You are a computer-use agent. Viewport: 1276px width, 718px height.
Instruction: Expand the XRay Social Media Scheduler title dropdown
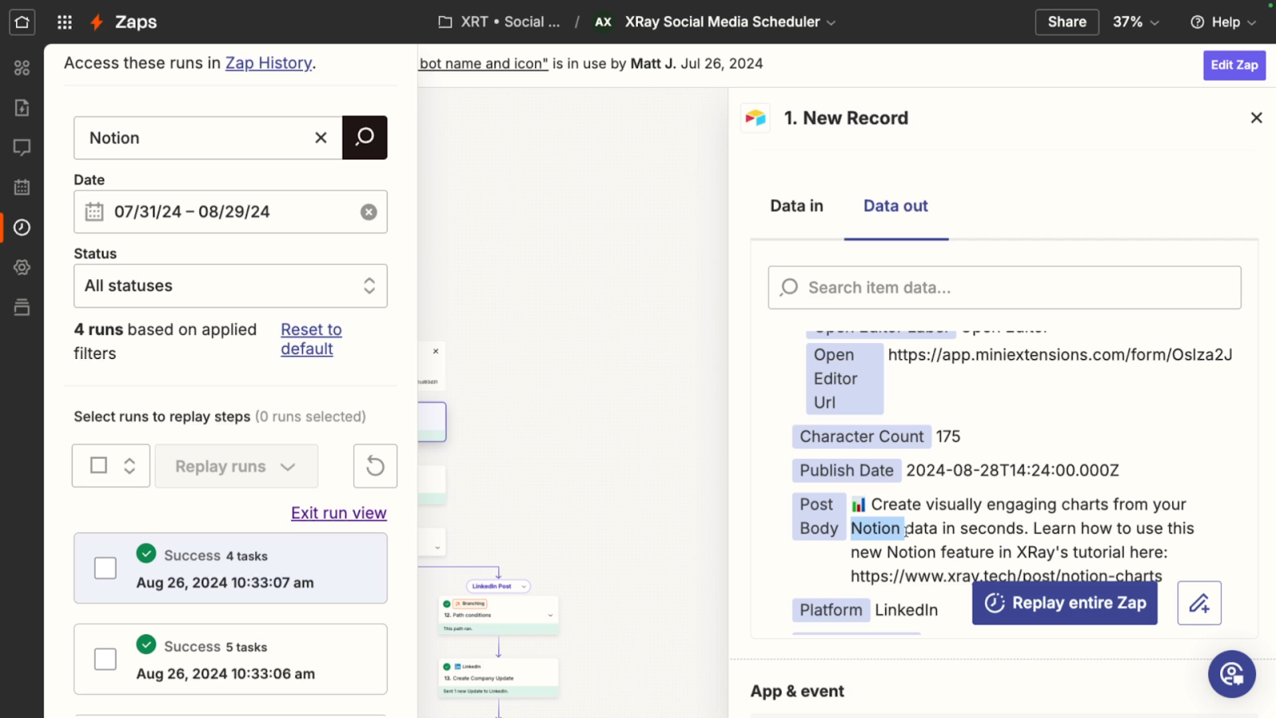point(831,22)
